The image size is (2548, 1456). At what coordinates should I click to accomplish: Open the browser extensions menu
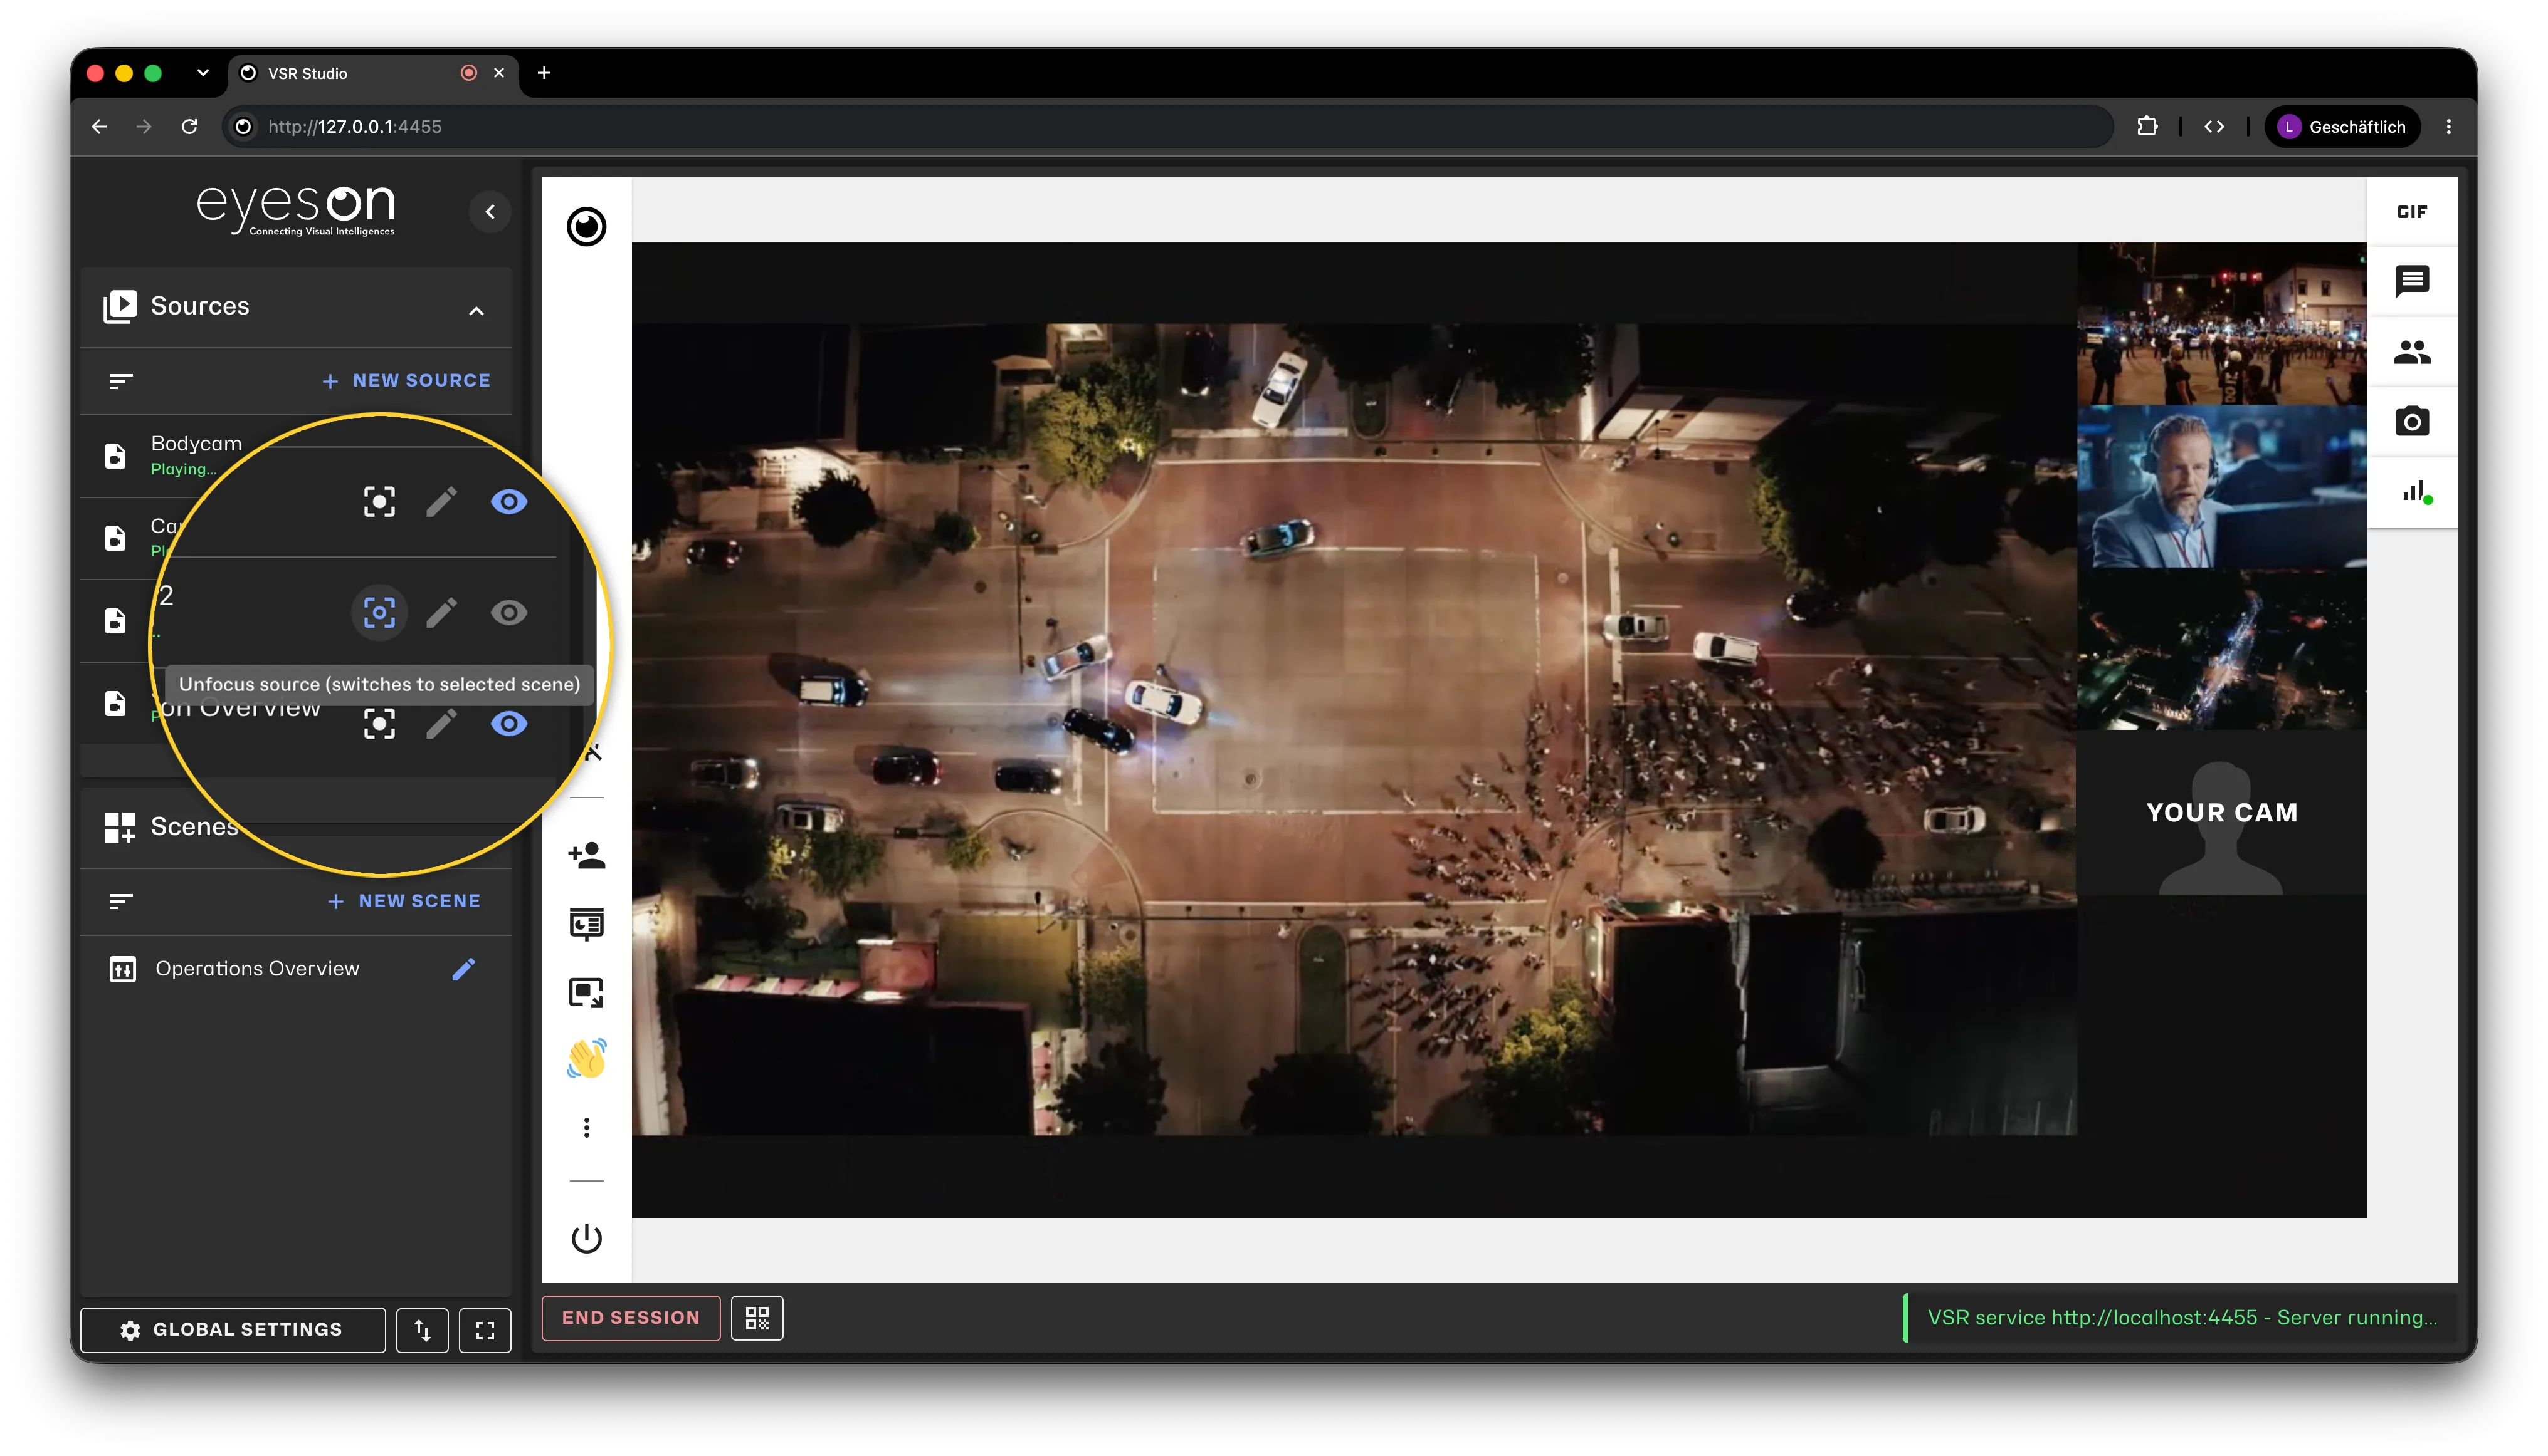coord(2148,127)
